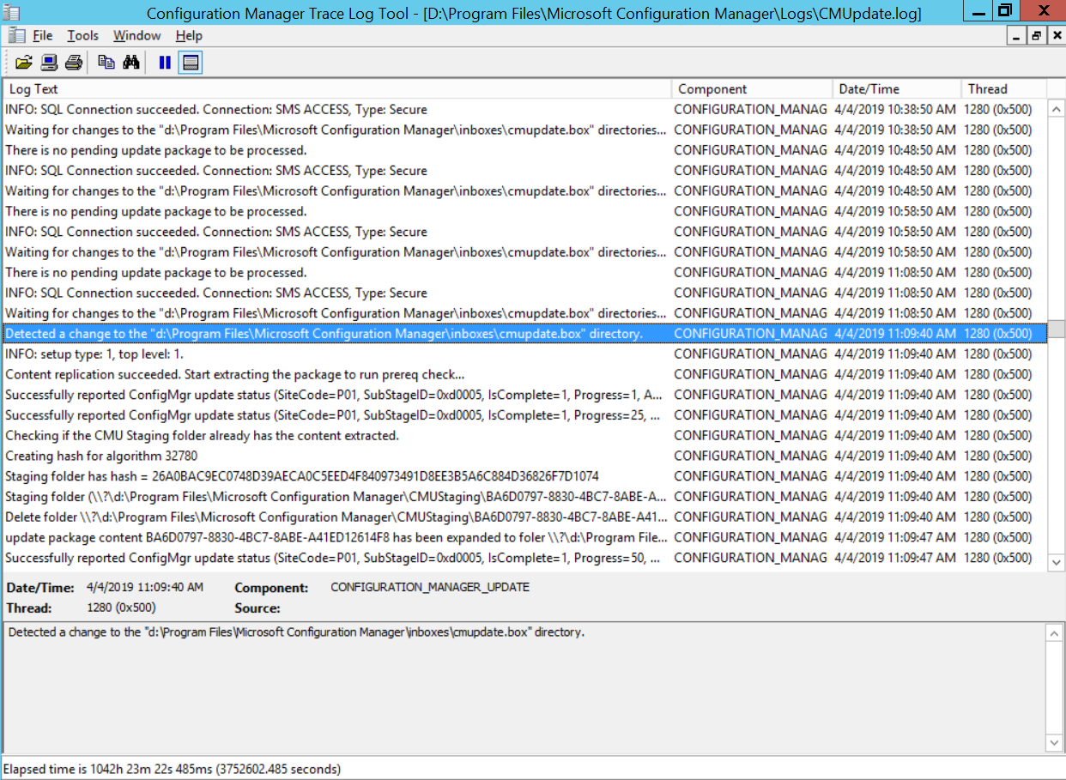1066x780 pixels.
Task: Select 'There is no pending update' row at 11:08:50
Action: click(525, 272)
